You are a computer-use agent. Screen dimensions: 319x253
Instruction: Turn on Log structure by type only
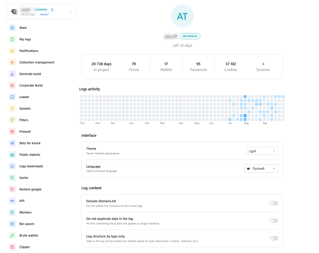pos(274,238)
